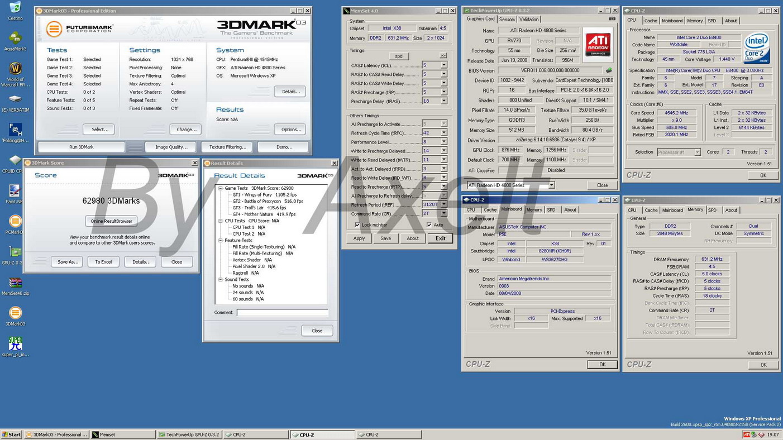Screen dimensions: 783x440
Task: Switch to Memset in the taskbar
Action: point(123,434)
